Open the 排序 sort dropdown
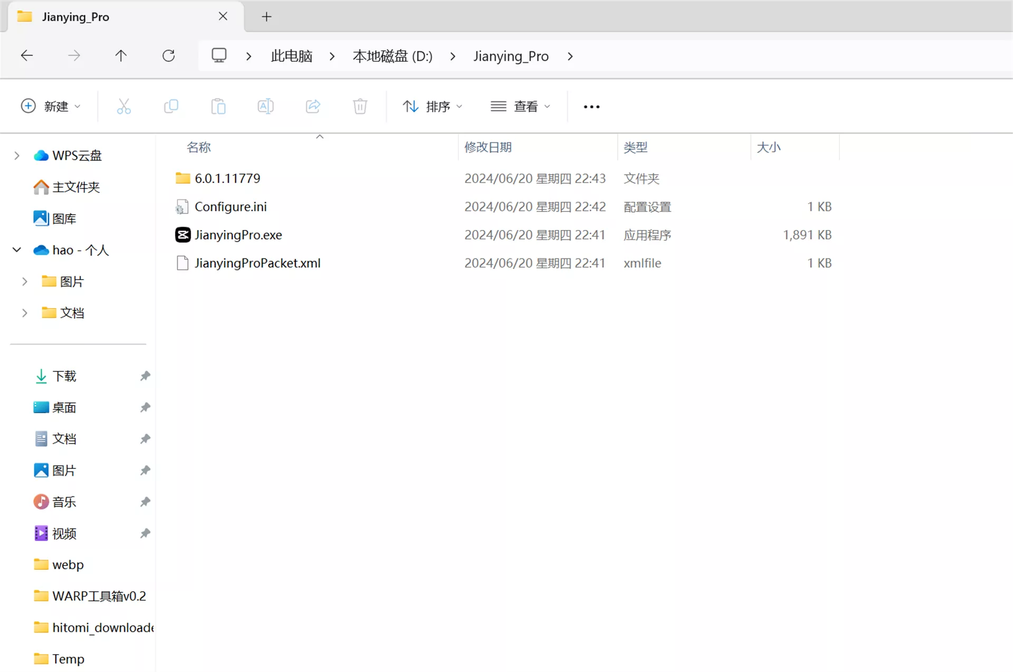This screenshot has width=1013, height=672. 433,106
